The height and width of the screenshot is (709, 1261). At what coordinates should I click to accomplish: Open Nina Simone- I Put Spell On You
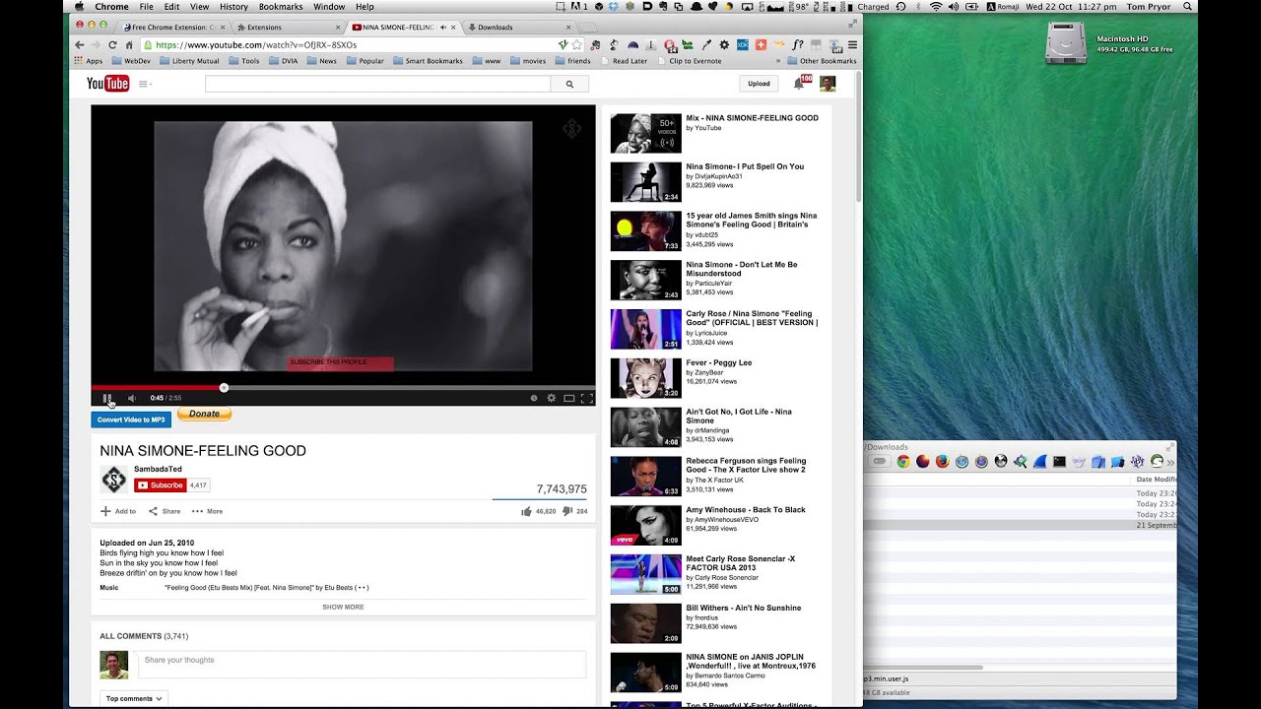click(745, 166)
